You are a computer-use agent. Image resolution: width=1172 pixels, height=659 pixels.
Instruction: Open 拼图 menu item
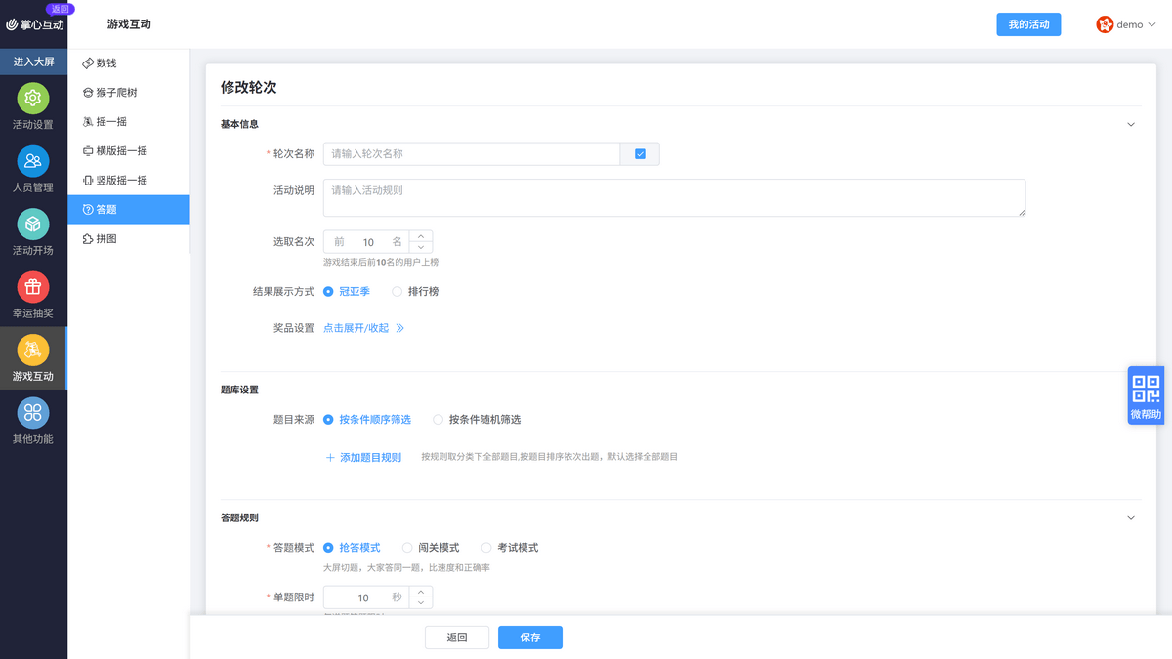point(129,238)
